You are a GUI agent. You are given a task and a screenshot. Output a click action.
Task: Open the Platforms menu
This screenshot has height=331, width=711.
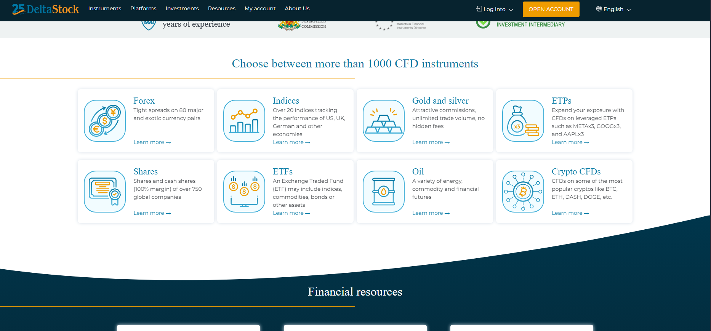click(x=143, y=8)
